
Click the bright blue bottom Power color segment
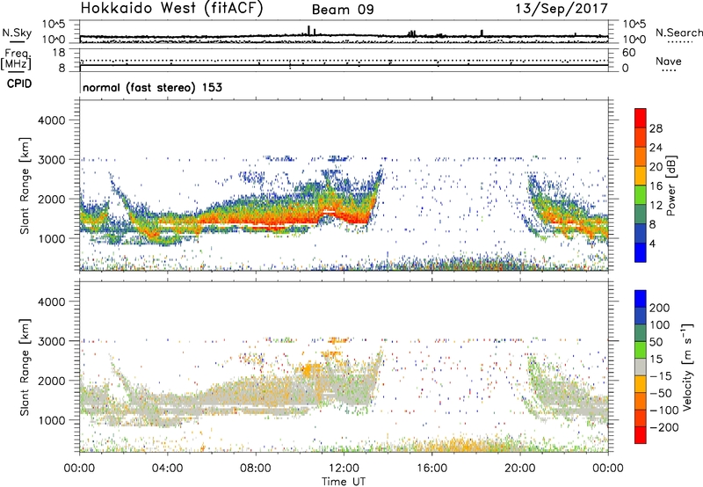coord(641,252)
